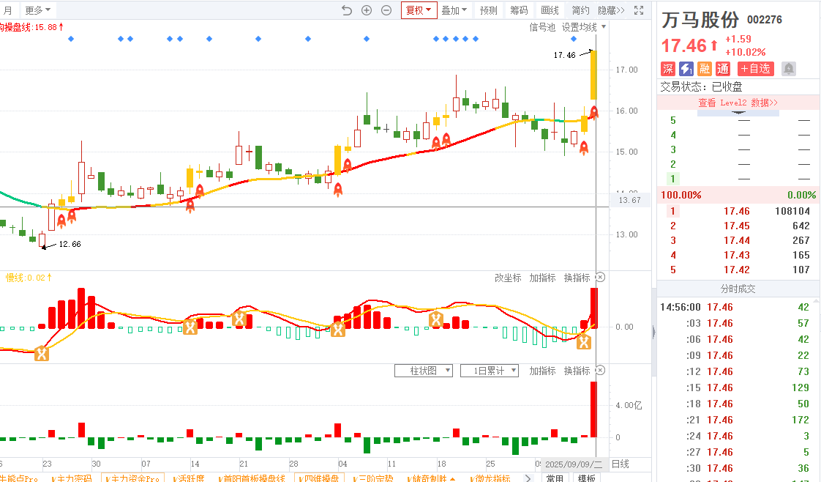
Task: Add the stock with the +自选 button
Action: (x=756, y=69)
